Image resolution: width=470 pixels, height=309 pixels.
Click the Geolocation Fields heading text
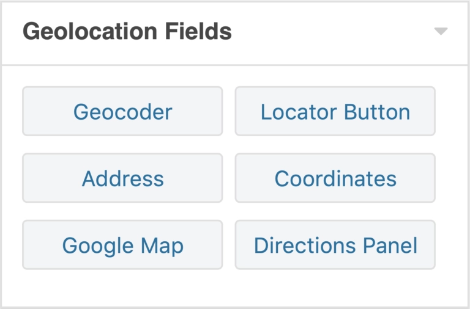point(127,31)
